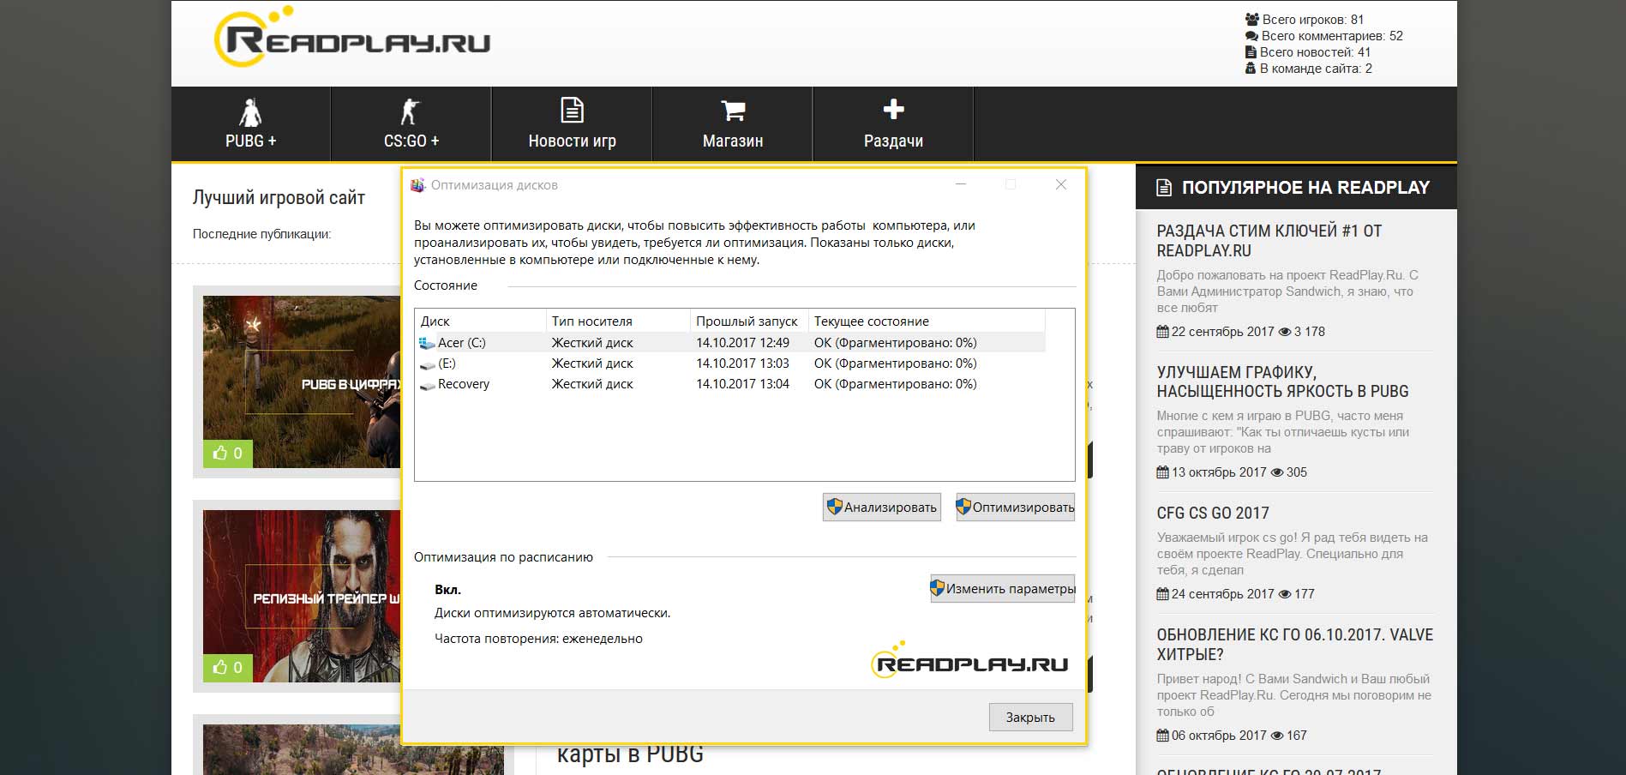Click the Тип носителя column header
The width and height of the screenshot is (1626, 775).
point(618,321)
